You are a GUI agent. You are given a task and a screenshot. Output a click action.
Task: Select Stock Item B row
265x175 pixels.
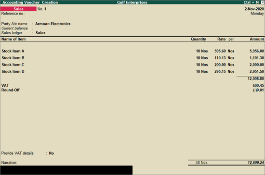[132, 58]
